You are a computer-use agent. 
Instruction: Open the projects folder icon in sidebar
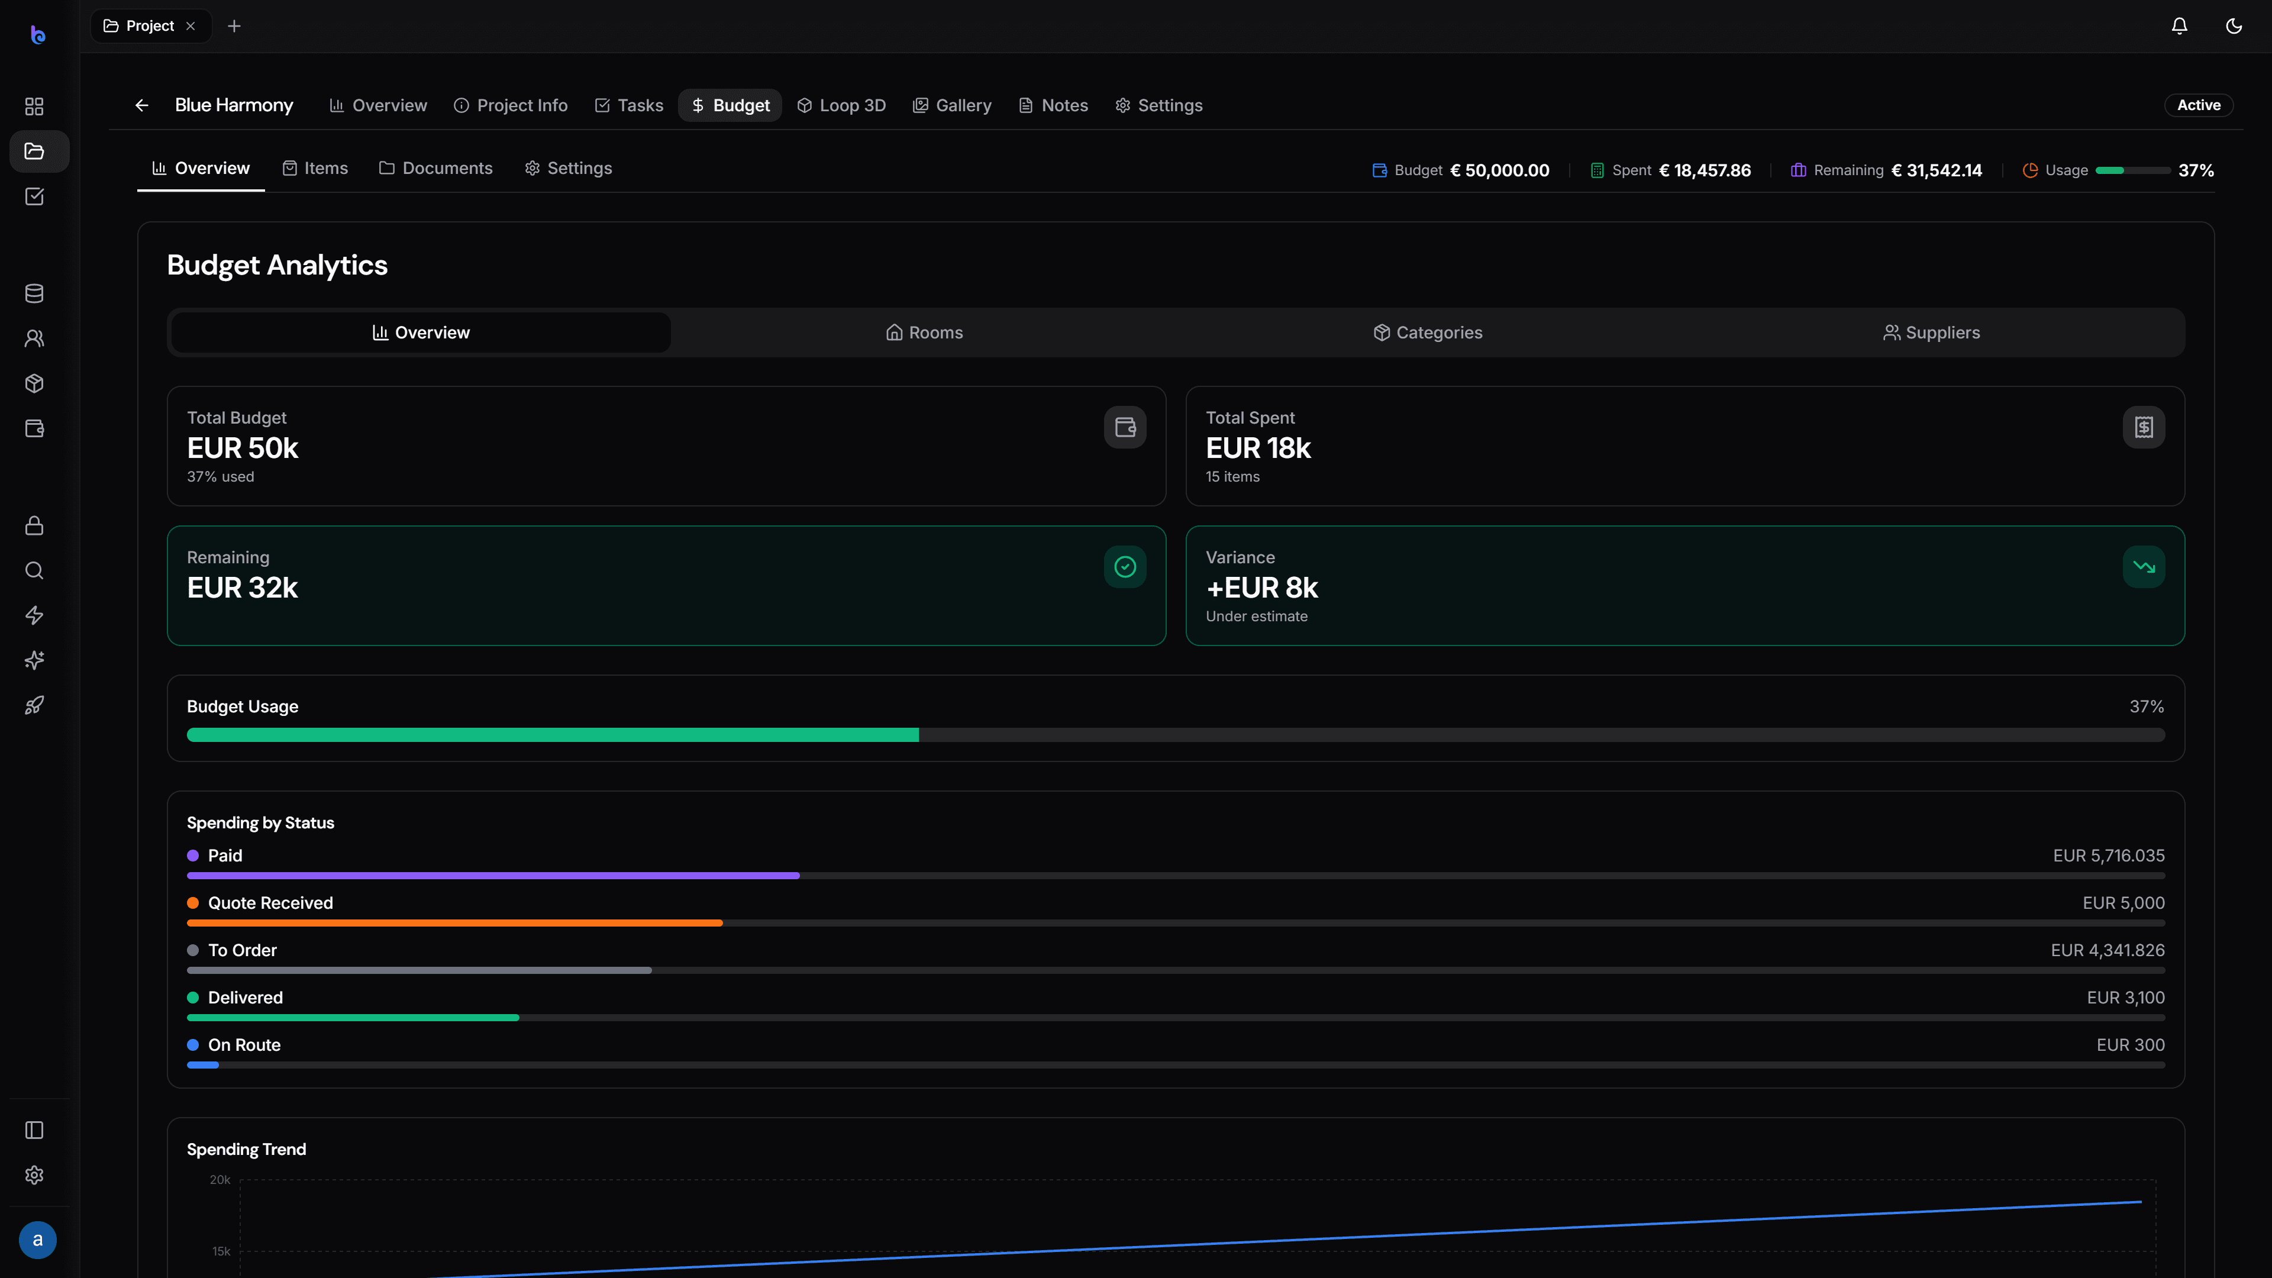pyautogui.click(x=34, y=151)
